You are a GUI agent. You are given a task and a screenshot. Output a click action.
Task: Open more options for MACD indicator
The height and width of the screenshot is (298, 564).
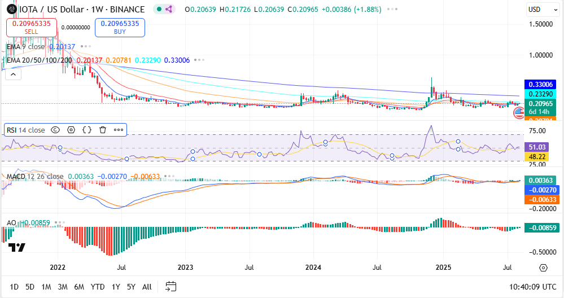coord(169,177)
